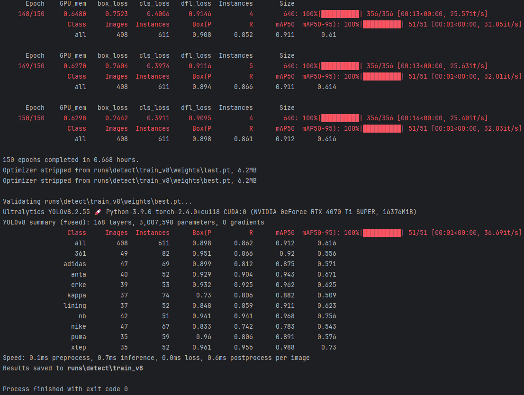
Task: Click nike mAP50 value 0.783
Action: pos(285,326)
